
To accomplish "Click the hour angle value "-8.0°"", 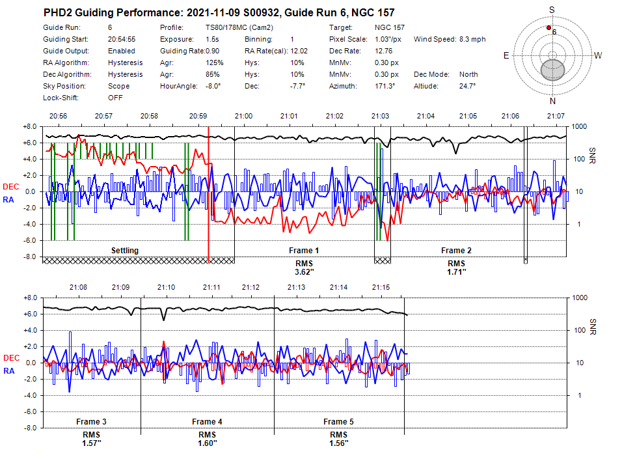I will pos(213,86).
